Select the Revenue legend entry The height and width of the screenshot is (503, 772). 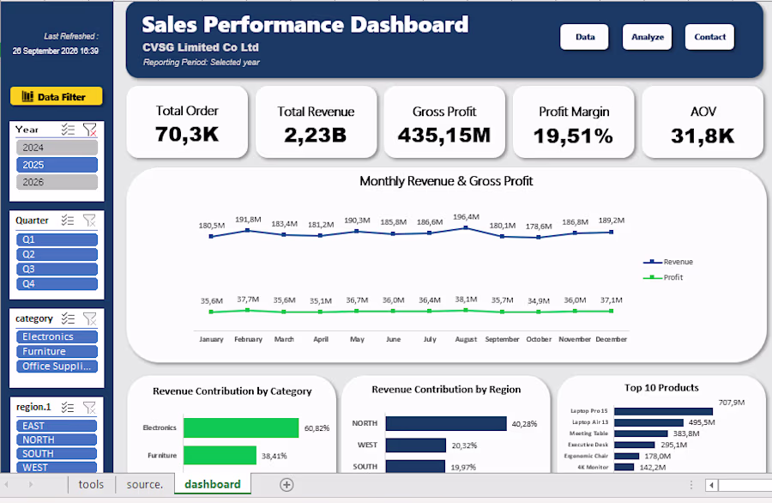click(668, 262)
